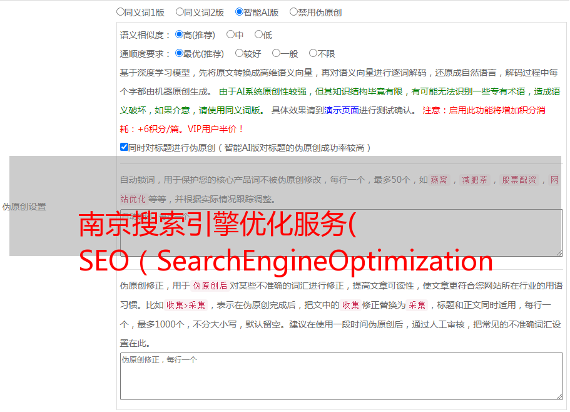Set 通顺度要求 to 较好
The width and height of the screenshot is (570, 412).
click(239, 53)
